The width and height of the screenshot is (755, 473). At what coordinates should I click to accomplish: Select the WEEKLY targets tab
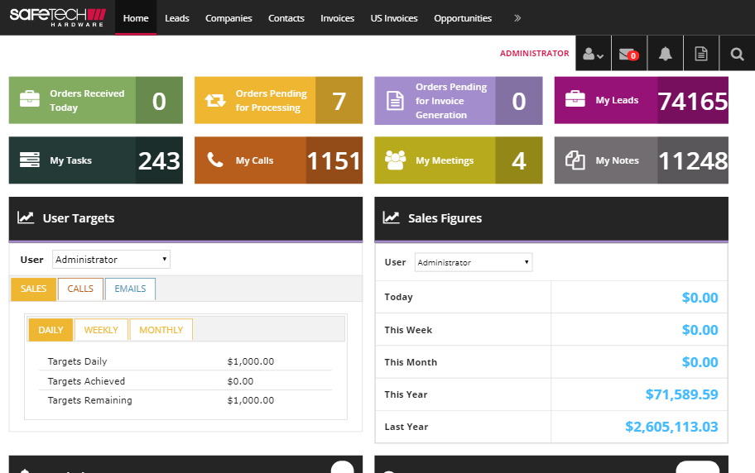click(101, 330)
